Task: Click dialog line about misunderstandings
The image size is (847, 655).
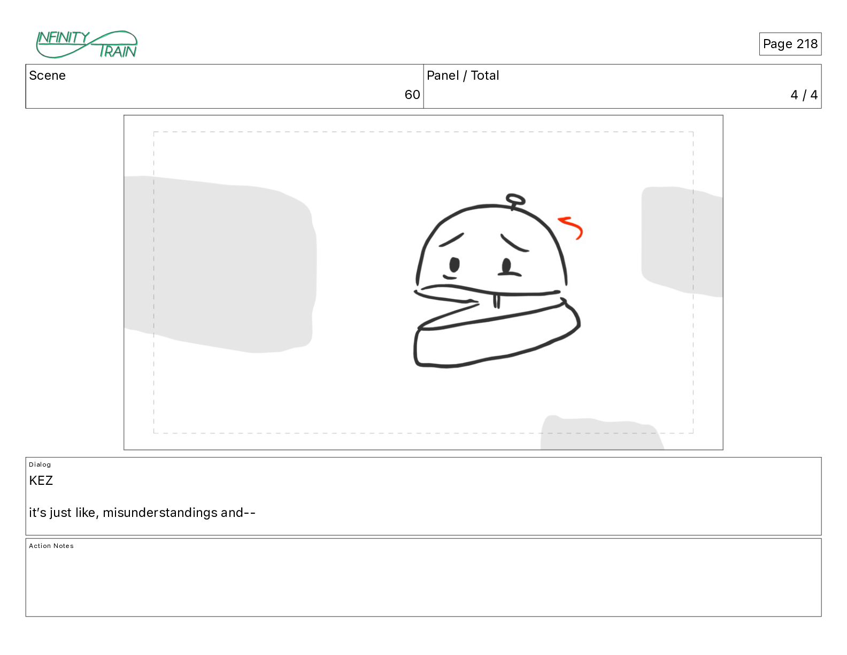Action: [142, 513]
